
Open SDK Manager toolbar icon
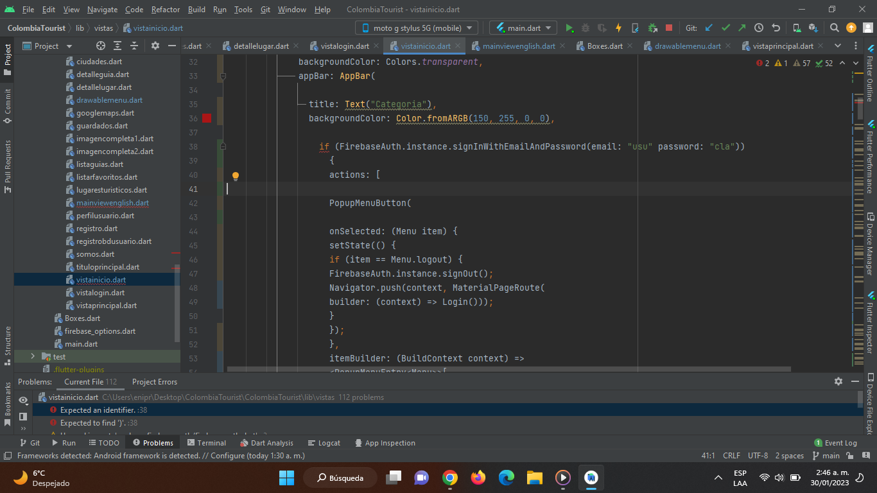tap(813, 28)
